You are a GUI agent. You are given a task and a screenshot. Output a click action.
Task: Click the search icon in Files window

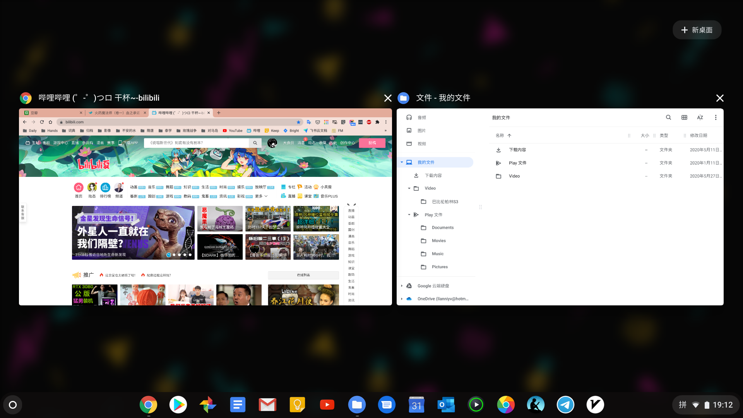click(668, 118)
